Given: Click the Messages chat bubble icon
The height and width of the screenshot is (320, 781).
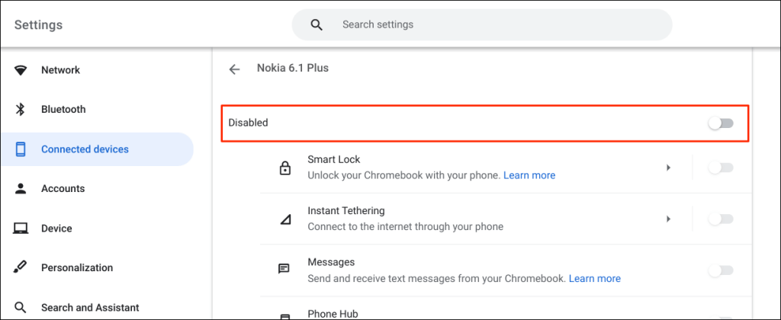Looking at the screenshot, I should pos(284,270).
